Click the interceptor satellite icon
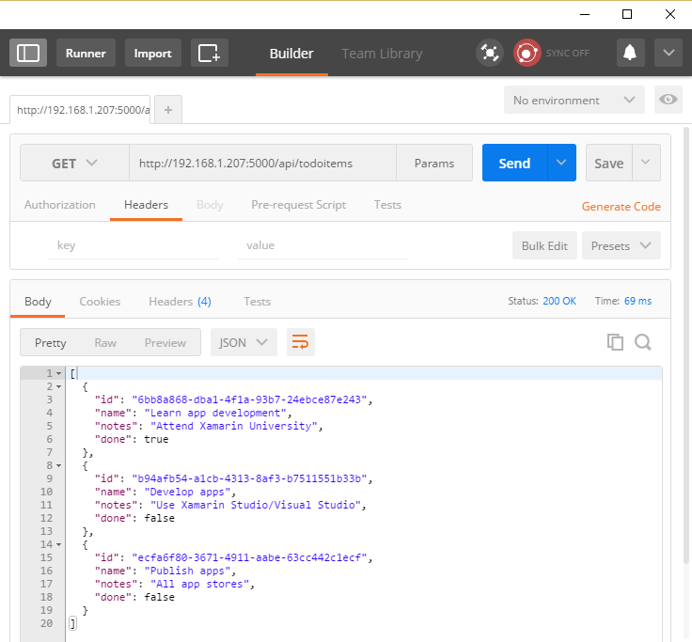This screenshot has width=692, height=642. [x=490, y=53]
